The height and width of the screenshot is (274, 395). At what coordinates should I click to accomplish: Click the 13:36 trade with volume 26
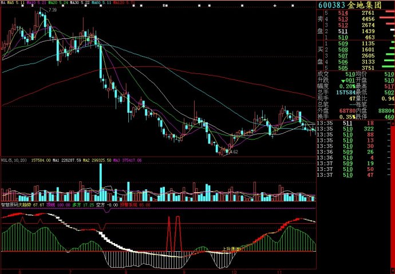(353, 152)
